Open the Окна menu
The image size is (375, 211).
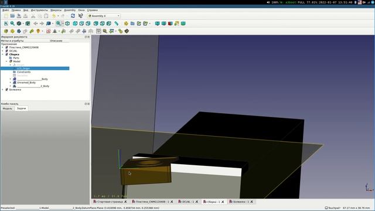coord(81,10)
